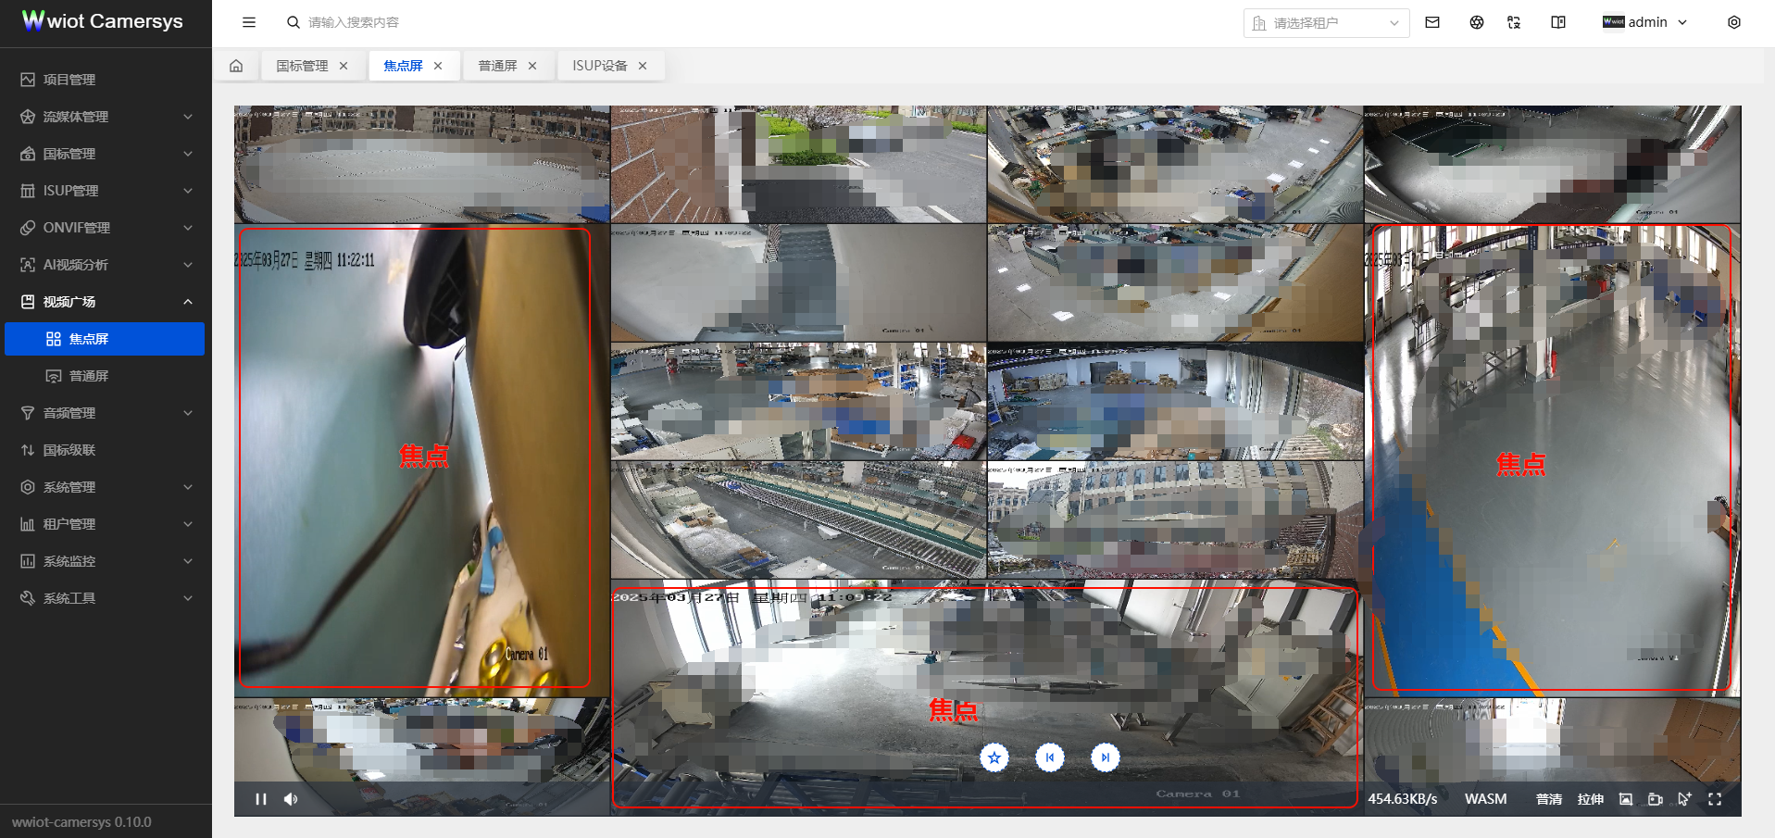Toggle the sidebar collapse hamburger button
Viewport: 1775px width, 838px height.
point(249,22)
